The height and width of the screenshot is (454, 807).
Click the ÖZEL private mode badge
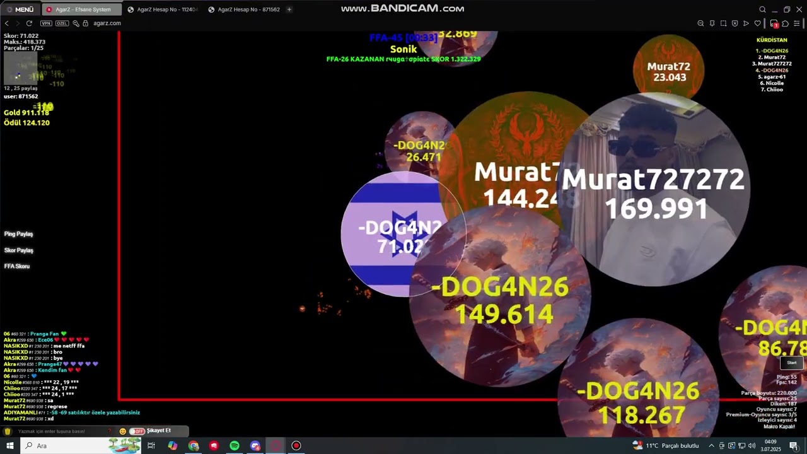pos(62,23)
